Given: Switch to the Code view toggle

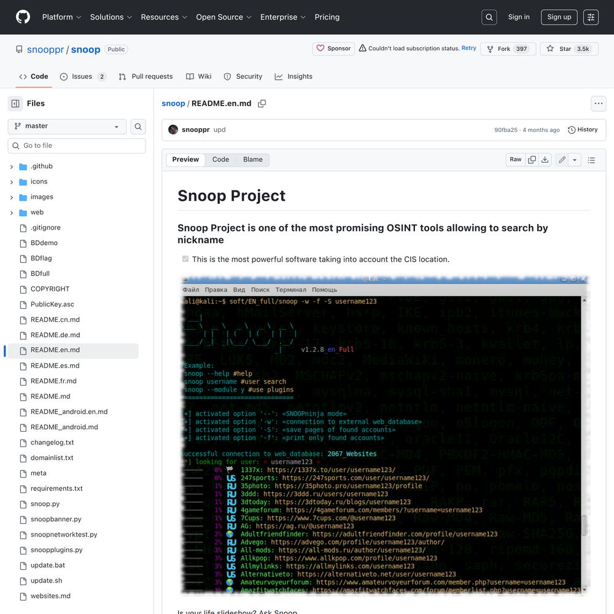Looking at the screenshot, I should 220,160.
